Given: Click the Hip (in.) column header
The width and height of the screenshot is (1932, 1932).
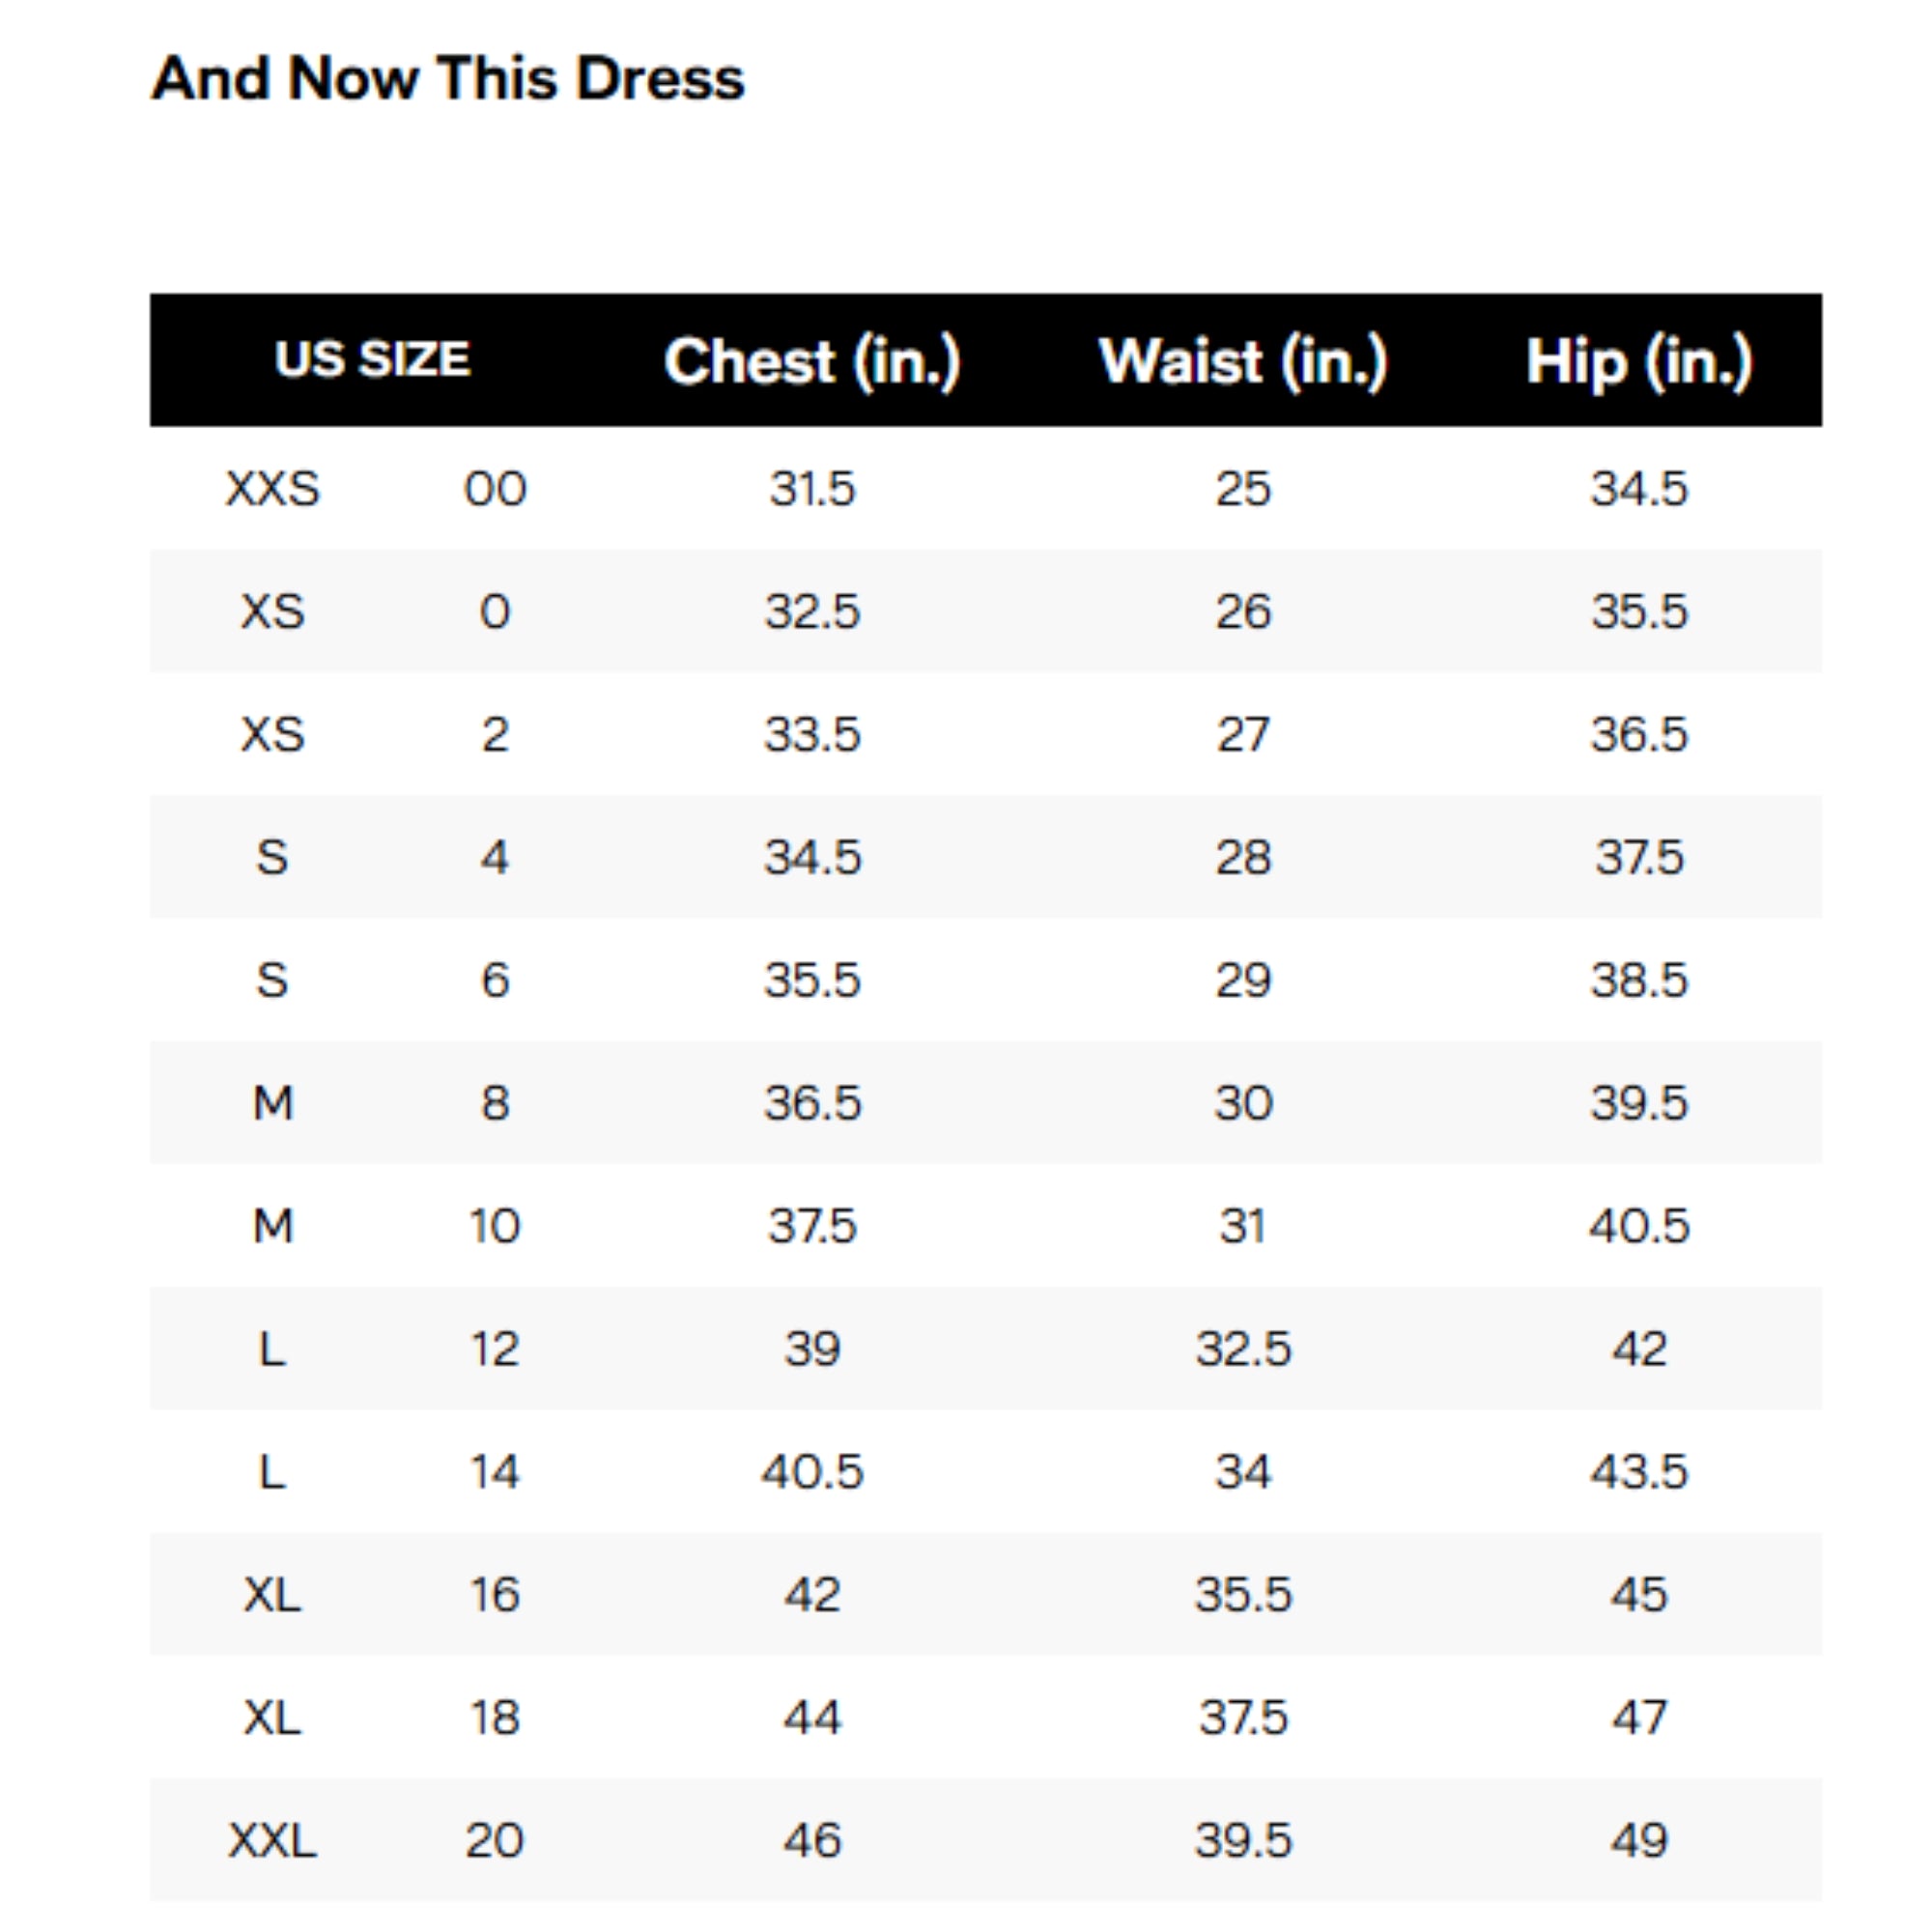Looking at the screenshot, I should 1639,361.
